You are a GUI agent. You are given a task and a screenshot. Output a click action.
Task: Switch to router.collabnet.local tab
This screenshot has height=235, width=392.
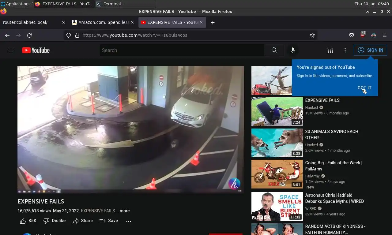coord(34,22)
